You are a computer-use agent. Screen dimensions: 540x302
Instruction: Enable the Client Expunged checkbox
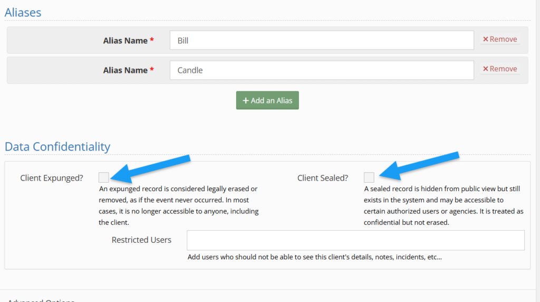coord(104,177)
